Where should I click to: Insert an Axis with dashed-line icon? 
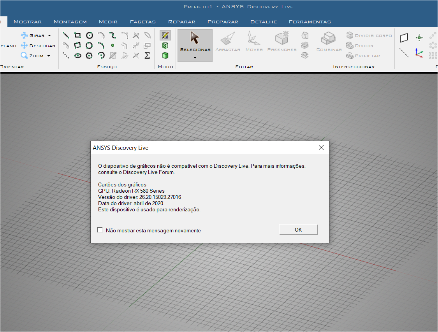click(404, 53)
